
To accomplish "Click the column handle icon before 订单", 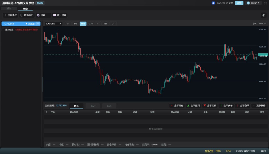I will [x=47, y=112].
